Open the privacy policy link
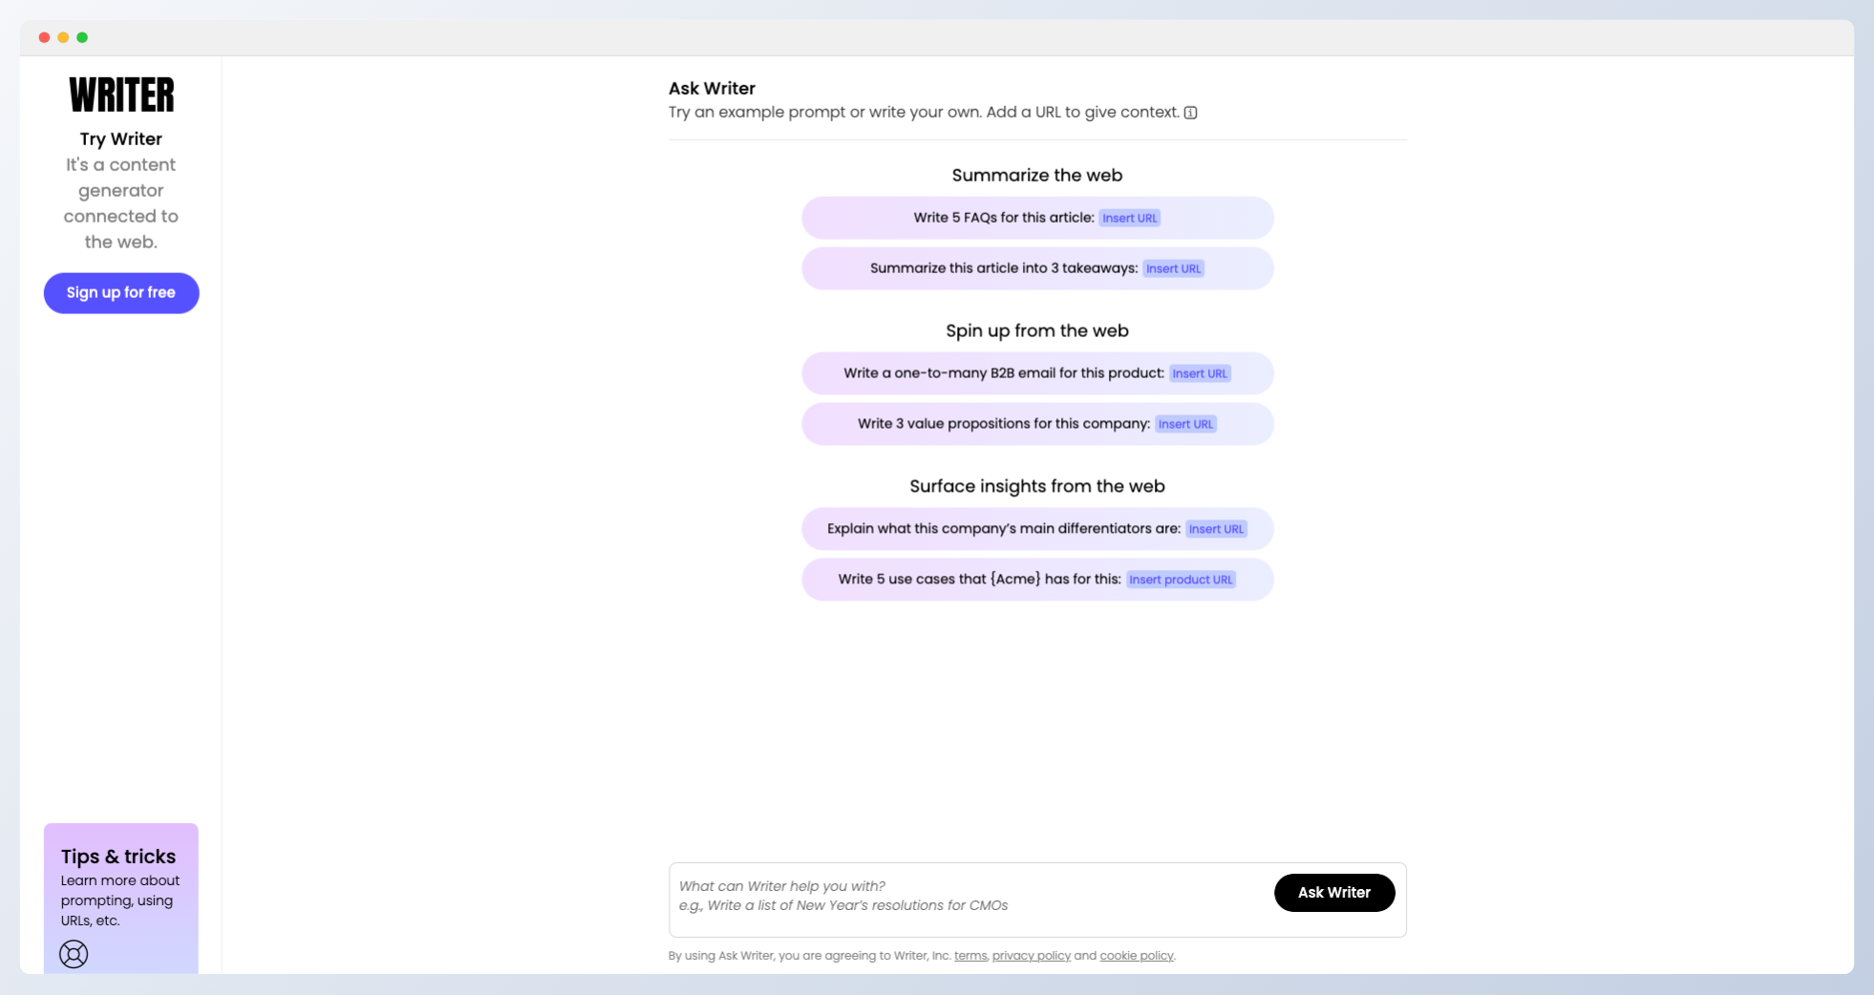This screenshot has width=1874, height=995. point(1032,956)
